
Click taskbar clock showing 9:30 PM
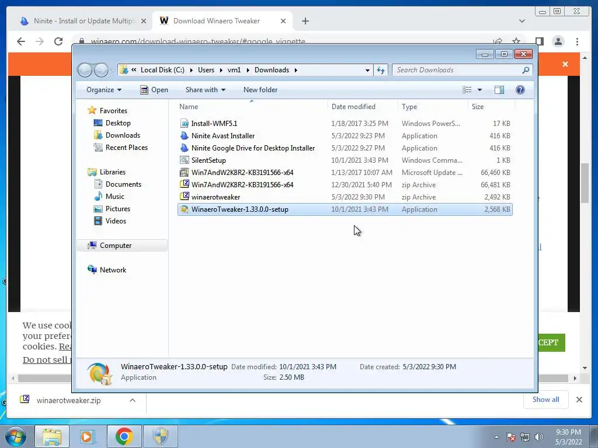pos(569,437)
